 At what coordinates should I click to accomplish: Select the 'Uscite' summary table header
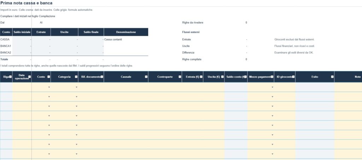pyautogui.click(x=64, y=32)
